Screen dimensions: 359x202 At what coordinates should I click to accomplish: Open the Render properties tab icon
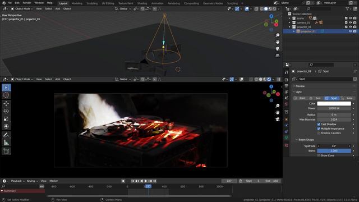287,80
